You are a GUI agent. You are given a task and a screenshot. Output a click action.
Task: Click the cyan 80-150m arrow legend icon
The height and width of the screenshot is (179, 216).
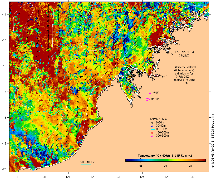pyautogui.click(x=153, y=130)
